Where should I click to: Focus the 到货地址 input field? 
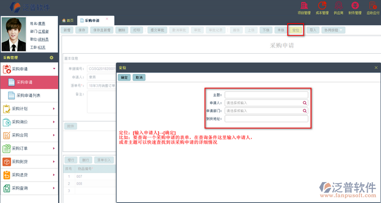click(266, 119)
